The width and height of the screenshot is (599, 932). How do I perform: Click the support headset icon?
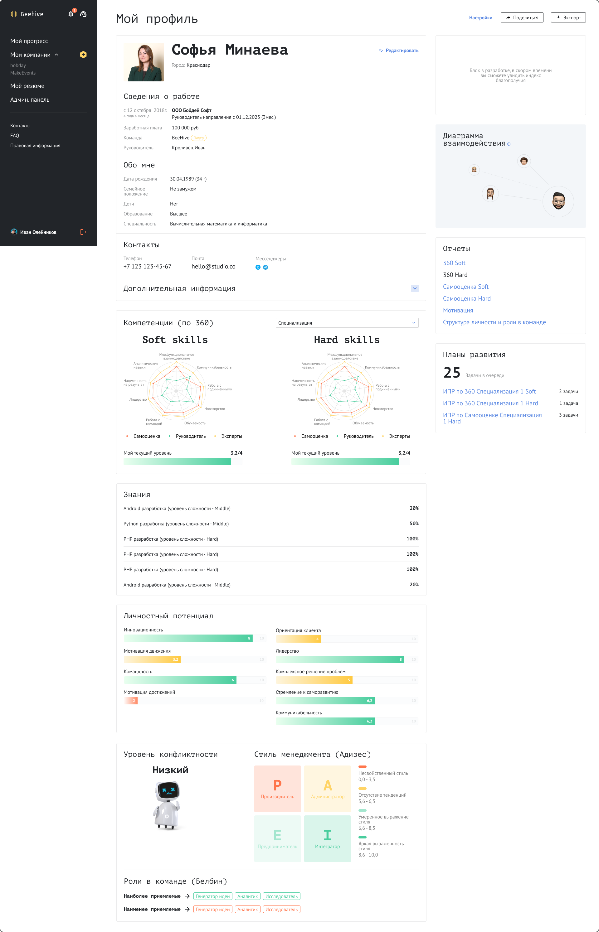pos(84,14)
